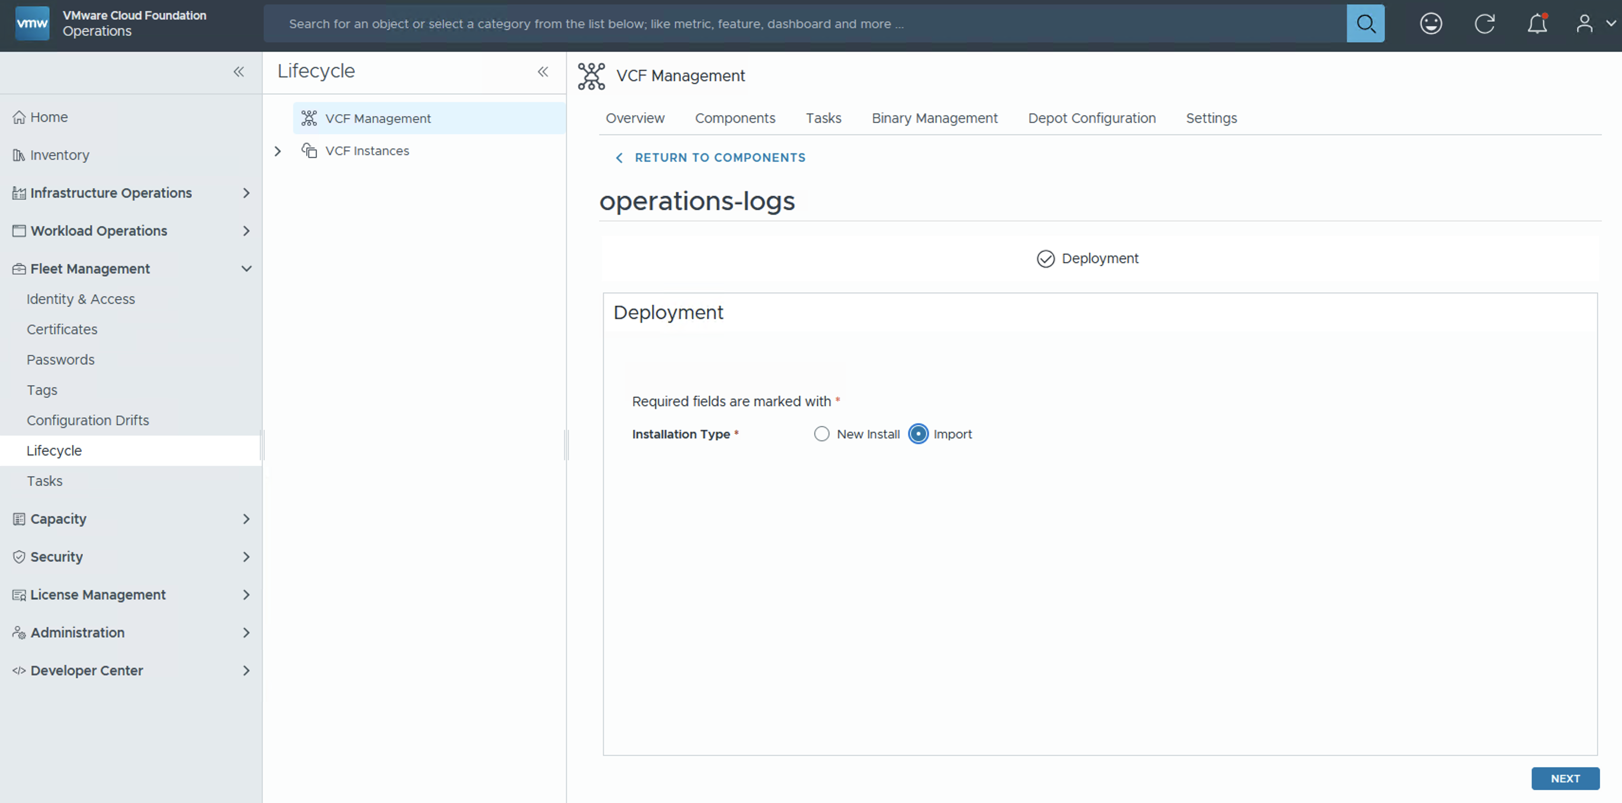Select the Import radio button

click(918, 434)
